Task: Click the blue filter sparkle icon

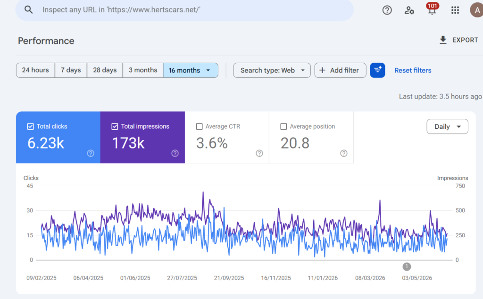Action: (377, 70)
